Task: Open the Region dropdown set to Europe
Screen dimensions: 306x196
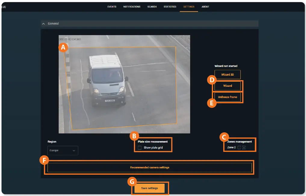Action: 63,150
